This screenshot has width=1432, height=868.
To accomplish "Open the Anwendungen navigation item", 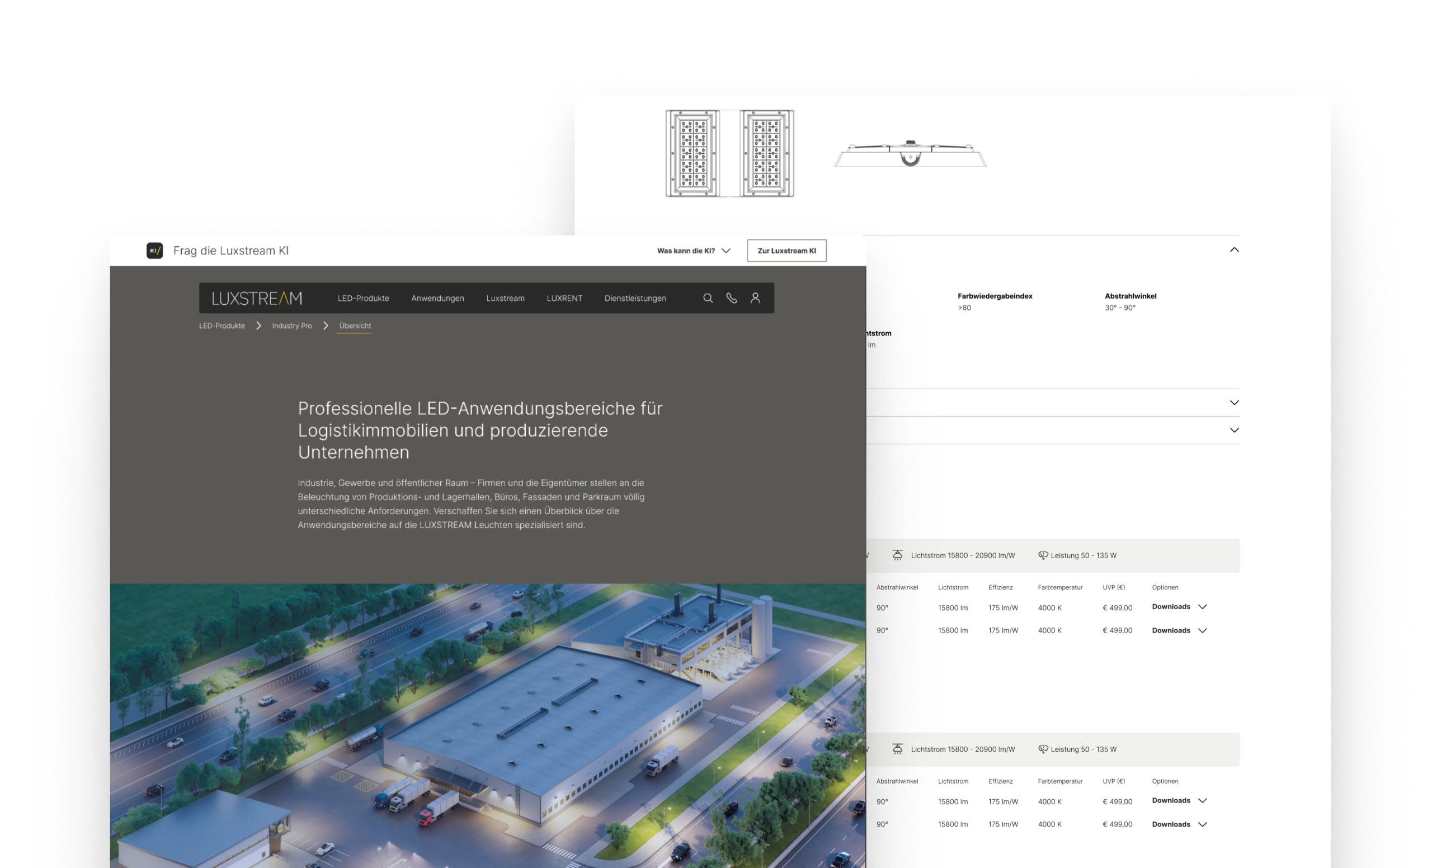I will [437, 298].
